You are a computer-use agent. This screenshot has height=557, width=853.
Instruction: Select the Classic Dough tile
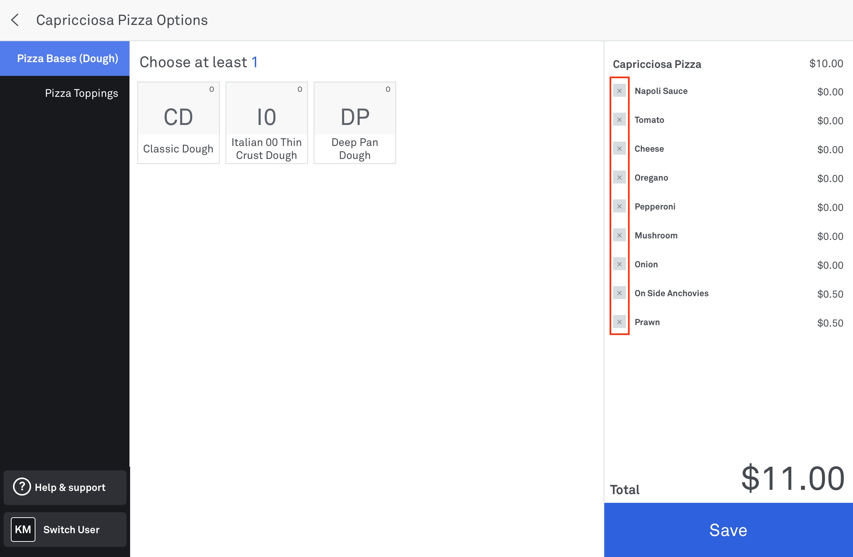click(x=179, y=123)
